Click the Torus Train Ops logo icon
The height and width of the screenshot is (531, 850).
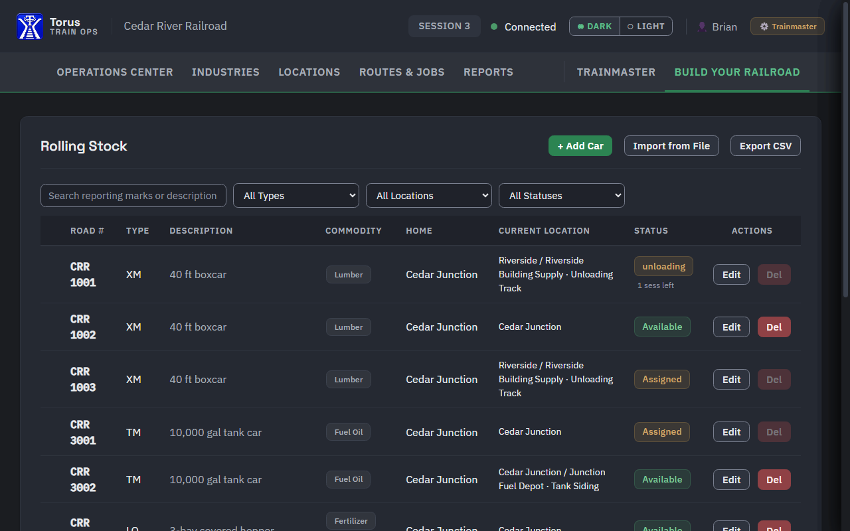(30, 27)
